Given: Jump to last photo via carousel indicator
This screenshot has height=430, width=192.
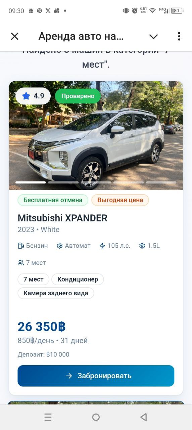Looking at the screenshot, I should coord(161,182).
